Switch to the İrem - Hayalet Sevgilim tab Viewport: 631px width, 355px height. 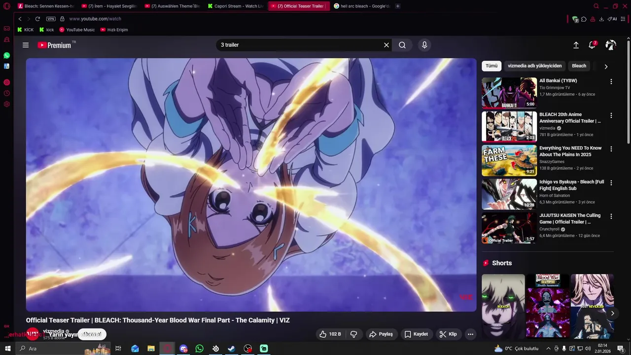[109, 6]
